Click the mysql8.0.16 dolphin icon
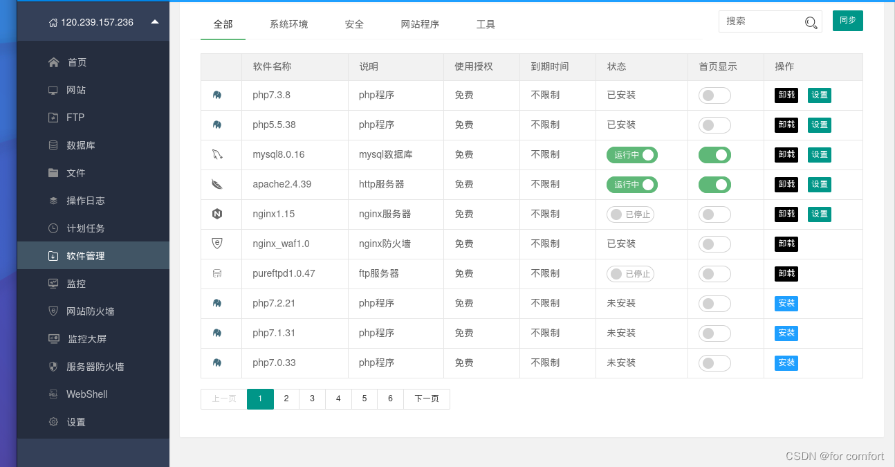The width and height of the screenshot is (895, 467). coord(217,154)
